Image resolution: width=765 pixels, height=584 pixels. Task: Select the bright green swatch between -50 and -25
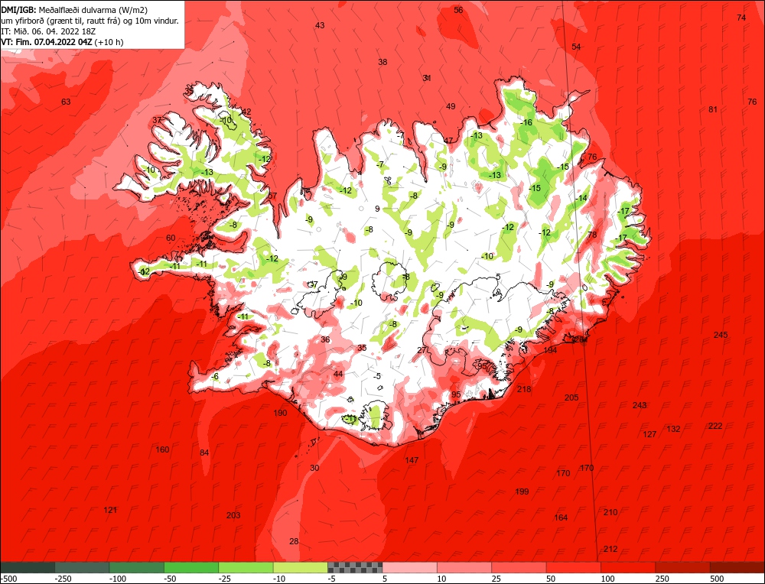tap(191, 567)
